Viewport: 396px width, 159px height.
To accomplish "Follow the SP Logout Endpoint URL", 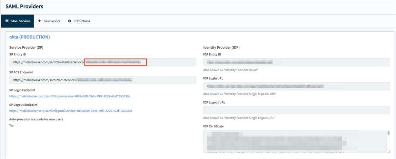I will click(71, 111).
